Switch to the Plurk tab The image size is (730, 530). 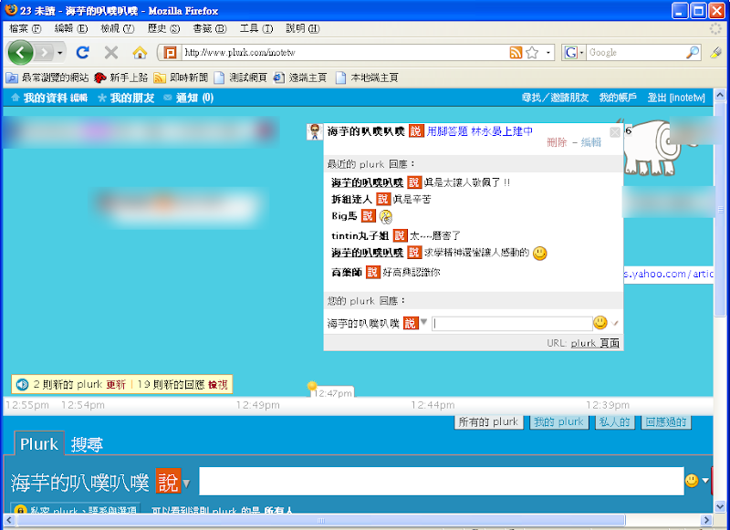[39, 443]
